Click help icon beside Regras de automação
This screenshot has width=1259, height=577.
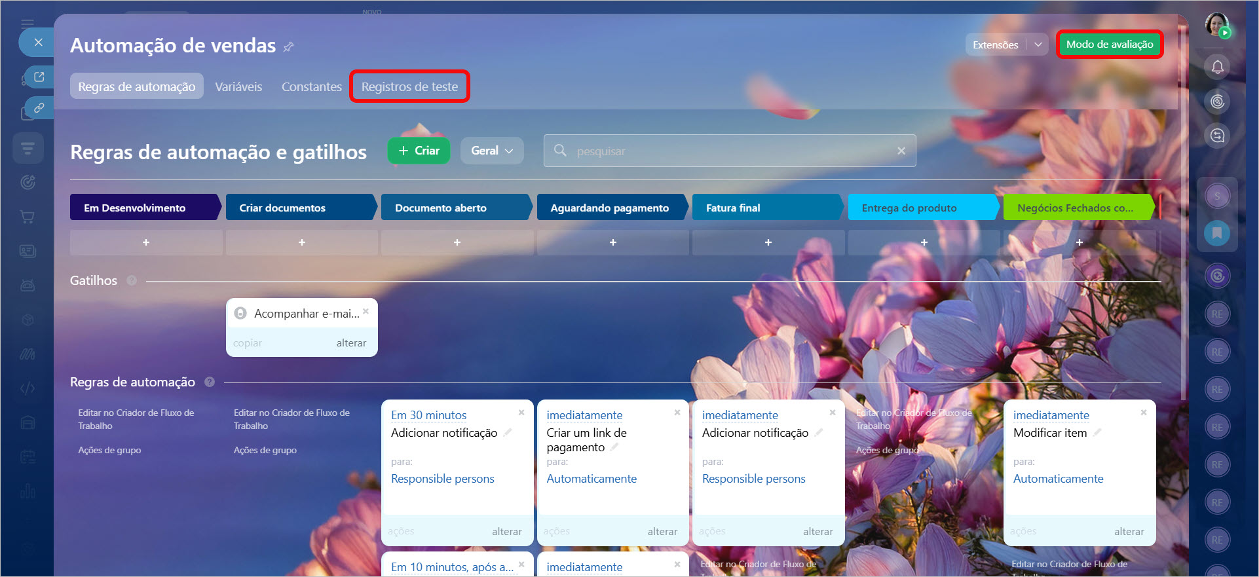(x=210, y=382)
